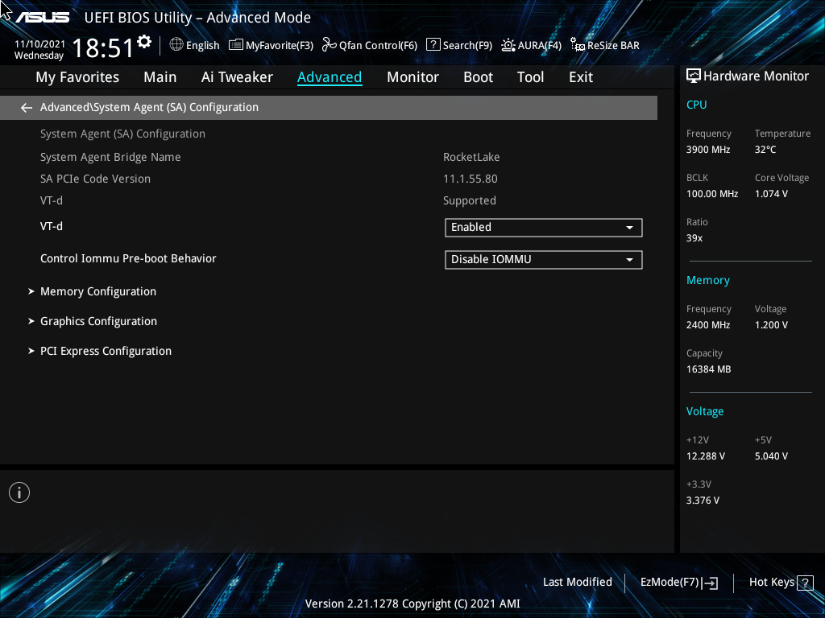Click the Last Modified button
Viewport: 825px width, 618px height.
(577, 583)
